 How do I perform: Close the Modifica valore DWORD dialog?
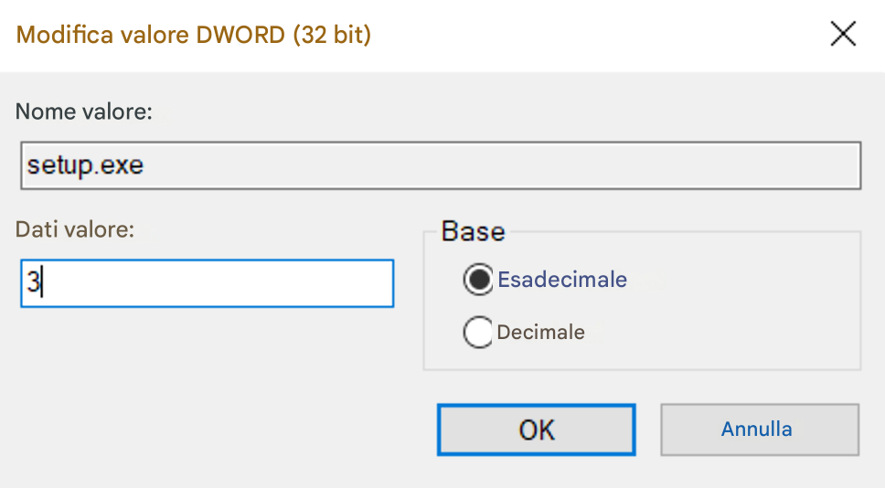[x=843, y=34]
